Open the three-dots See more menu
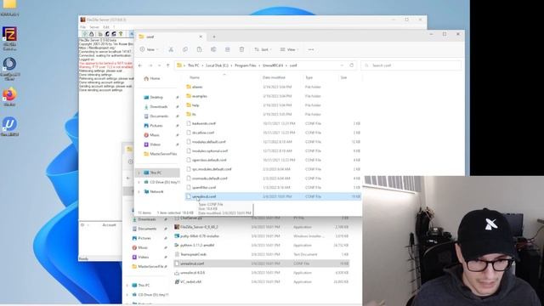The height and width of the screenshot is (306, 544). click(x=311, y=49)
